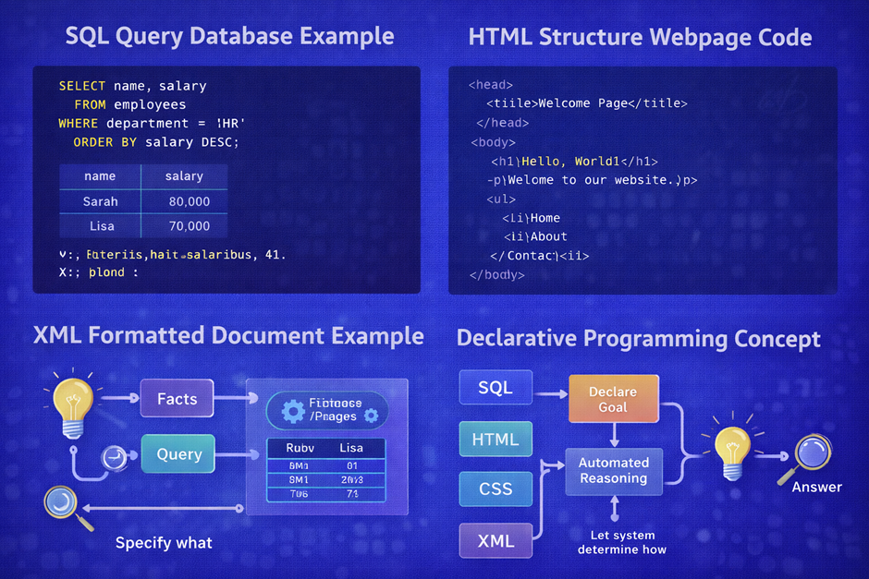Click the salary column header
Screen dimensions: 869x579
tap(184, 176)
